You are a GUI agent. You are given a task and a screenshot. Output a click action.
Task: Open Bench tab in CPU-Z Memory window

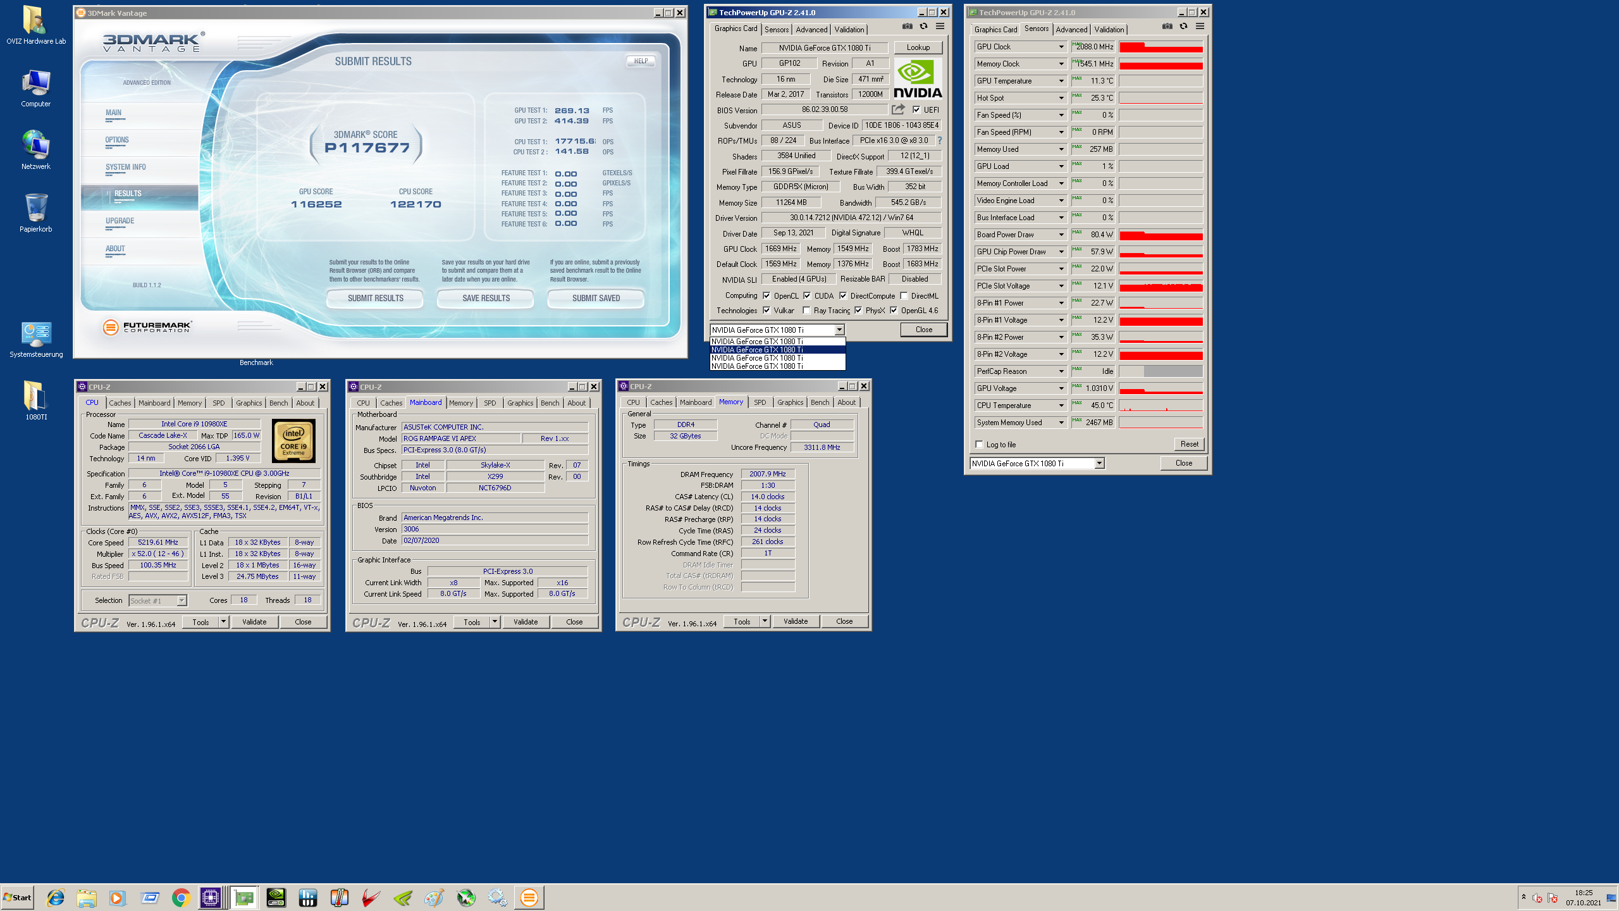tap(820, 402)
